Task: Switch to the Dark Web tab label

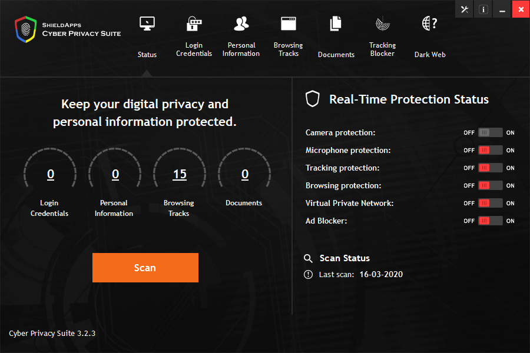Action: pyautogui.click(x=430, y=54)
